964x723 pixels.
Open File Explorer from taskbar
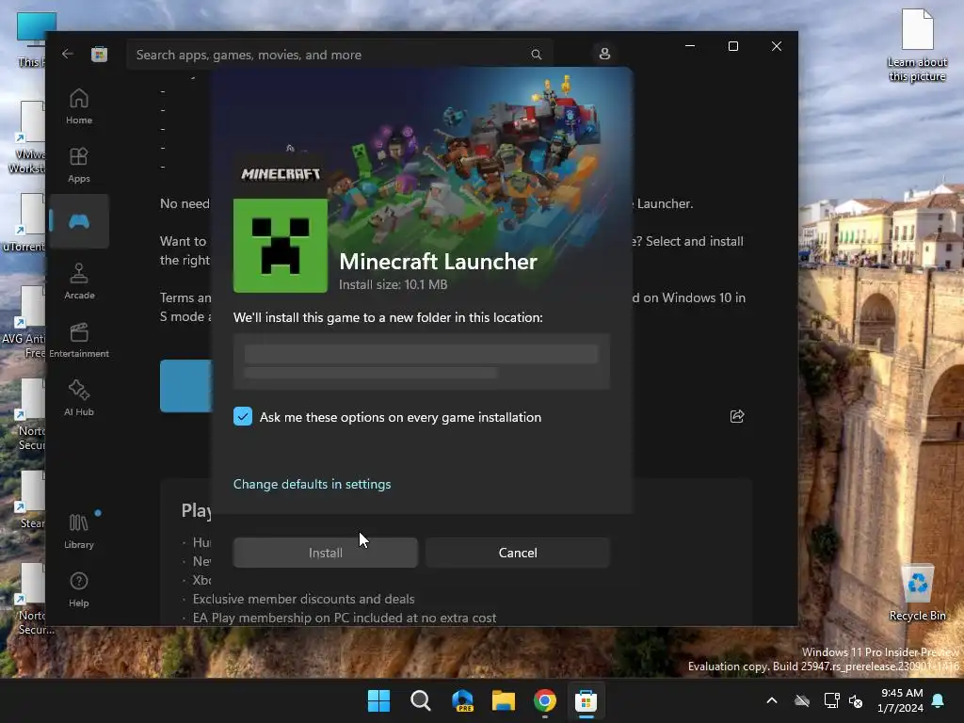click(x=504, y=700)
